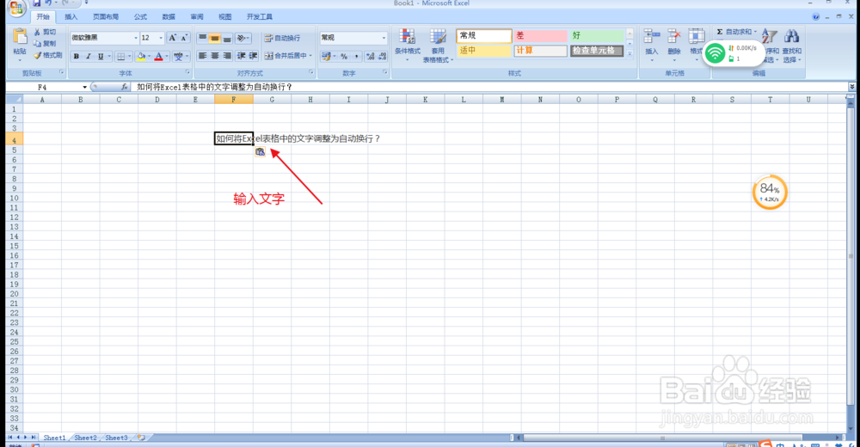Toggle Bold formatting
The height and width of the screenshot is (447, 860).
coord(77,56)
